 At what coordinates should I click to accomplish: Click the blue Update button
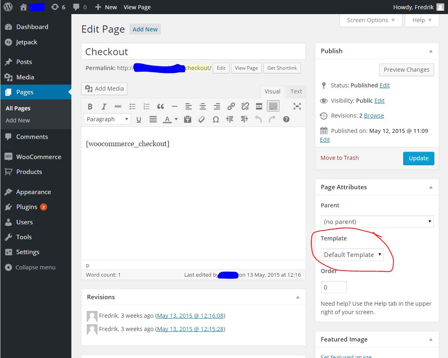(x=419, y=158)
